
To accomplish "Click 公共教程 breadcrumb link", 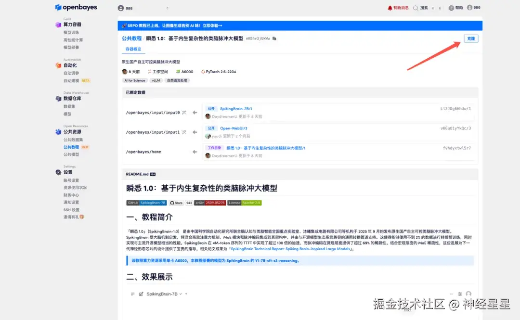I will click(131, 38).
